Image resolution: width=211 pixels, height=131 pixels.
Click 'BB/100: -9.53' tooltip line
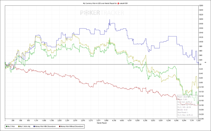click(182, 110)
